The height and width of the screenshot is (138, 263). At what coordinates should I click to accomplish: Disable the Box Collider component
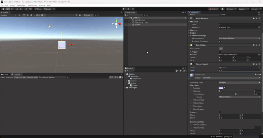point(194,45)
